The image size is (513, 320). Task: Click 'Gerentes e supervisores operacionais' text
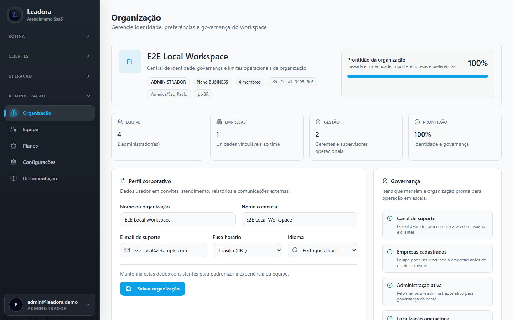(x=341, y=148)
